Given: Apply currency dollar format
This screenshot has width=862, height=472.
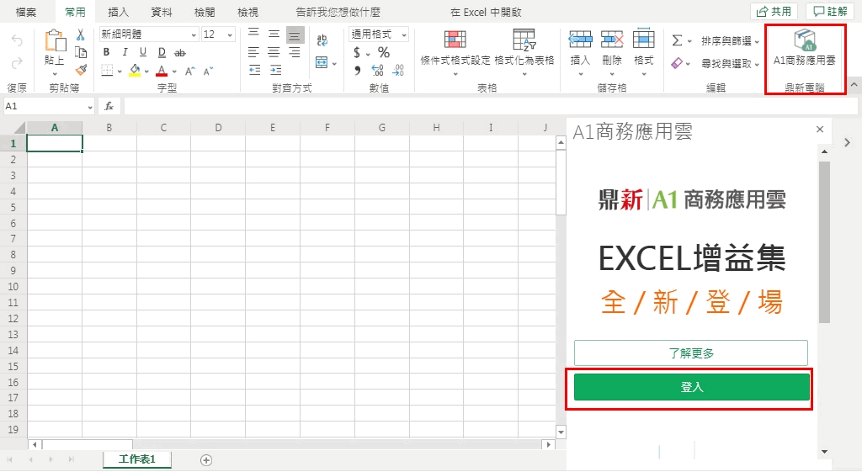Looking at the screenshot, I should point(357,53).
